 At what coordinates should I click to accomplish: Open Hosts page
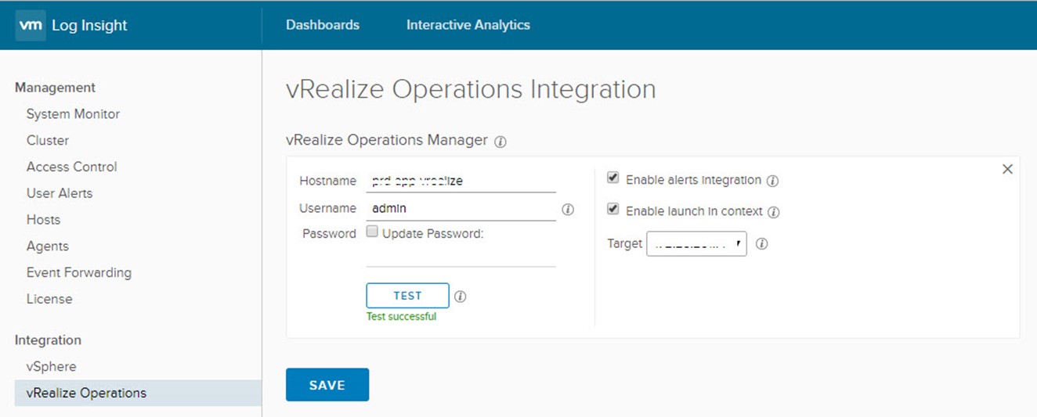43,220
